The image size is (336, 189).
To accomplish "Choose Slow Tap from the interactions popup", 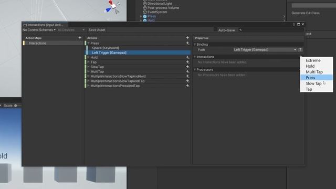I will point(317,83).
